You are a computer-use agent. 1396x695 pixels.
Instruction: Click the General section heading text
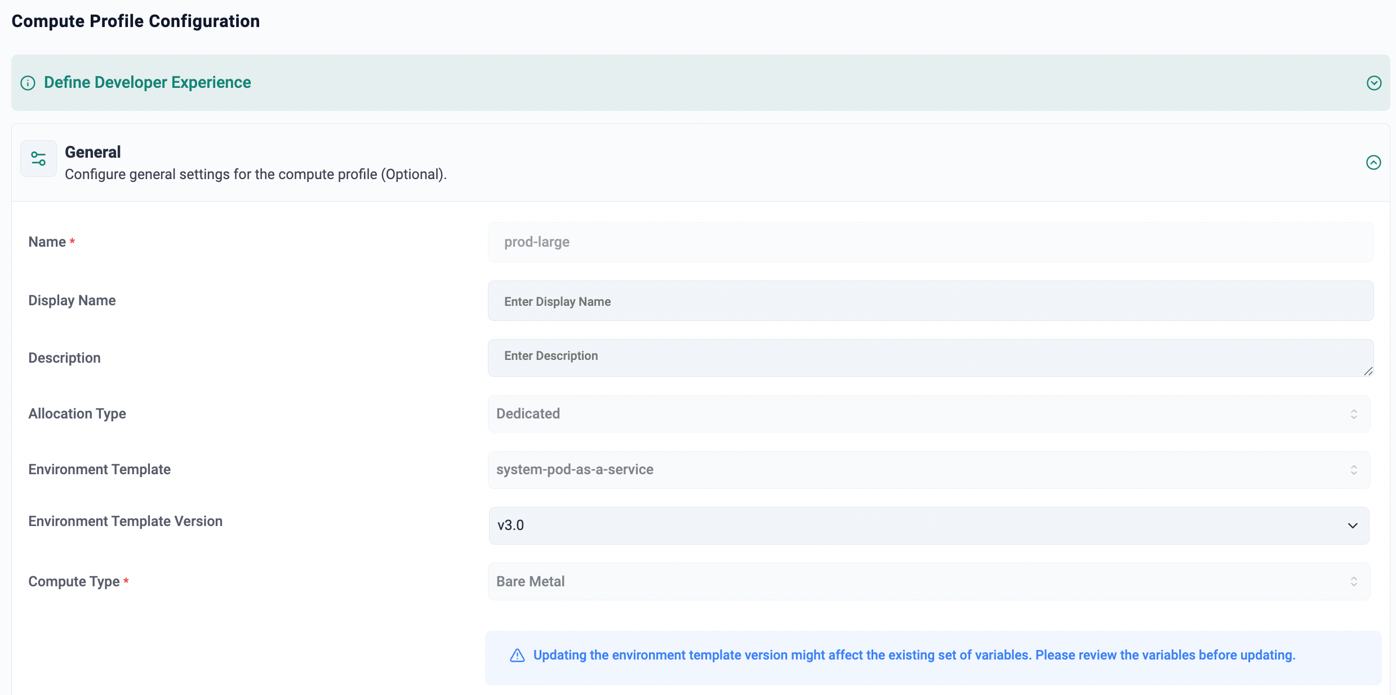click(93, 152)
